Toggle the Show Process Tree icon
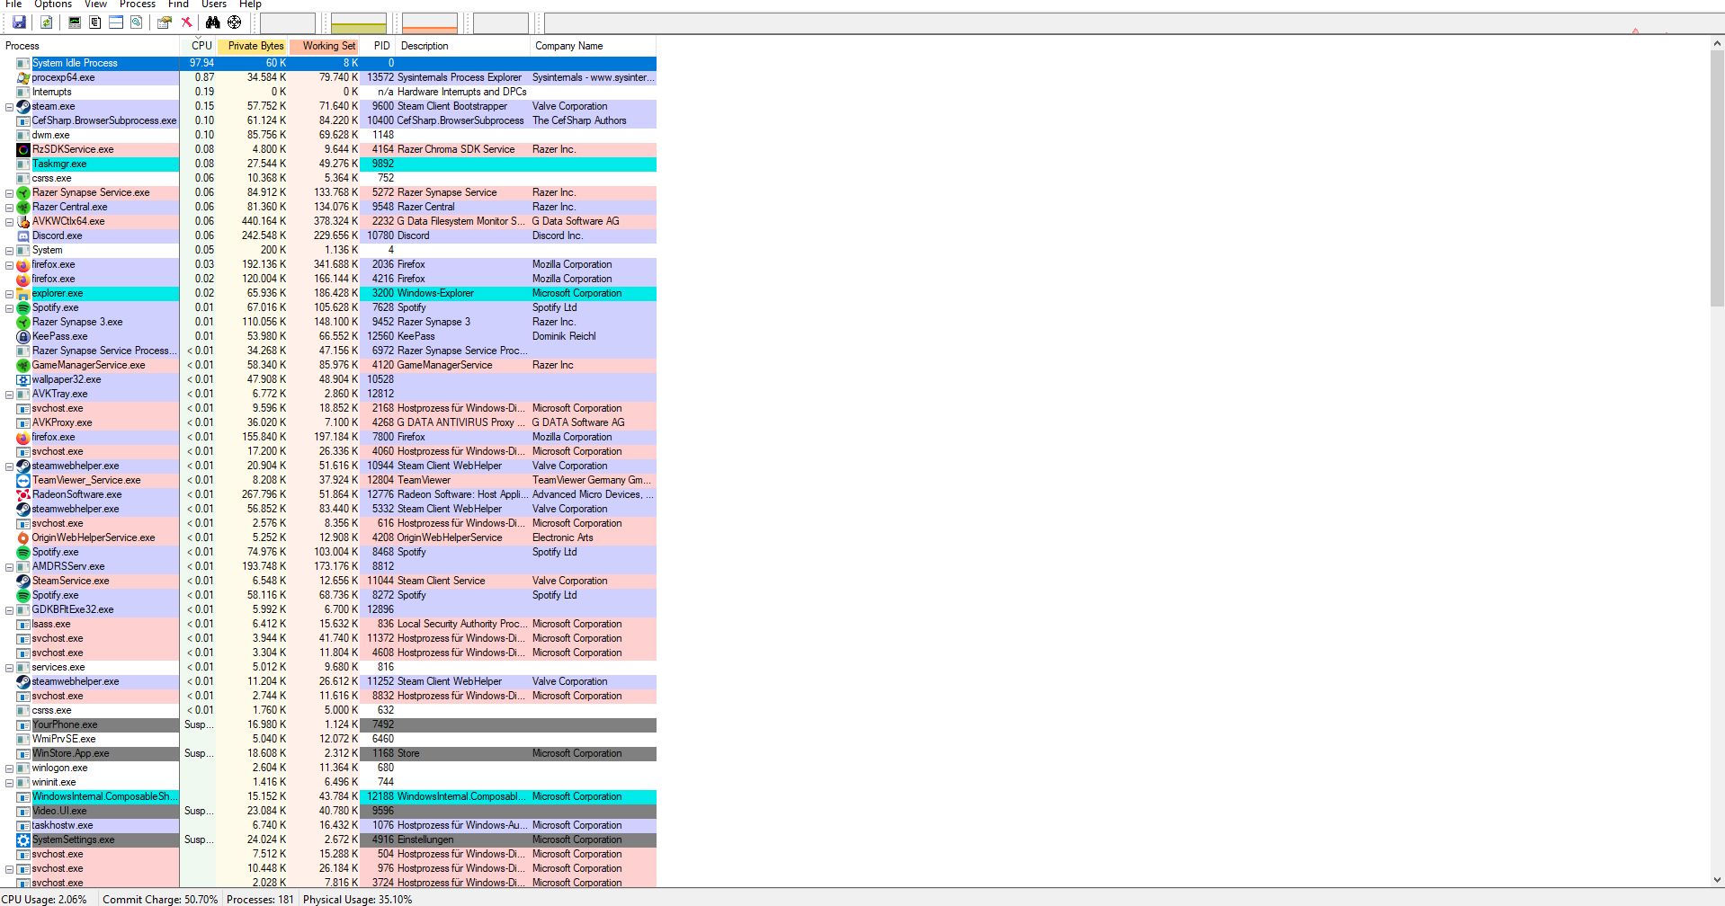 pyautogui.click(x=95, y=22)
